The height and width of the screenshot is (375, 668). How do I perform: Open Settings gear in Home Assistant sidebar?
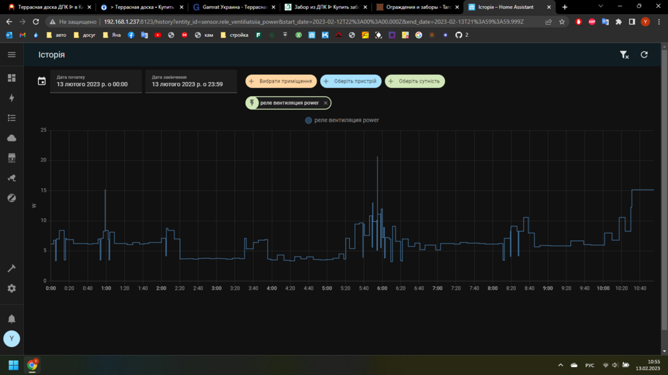(x=11, y=288)
